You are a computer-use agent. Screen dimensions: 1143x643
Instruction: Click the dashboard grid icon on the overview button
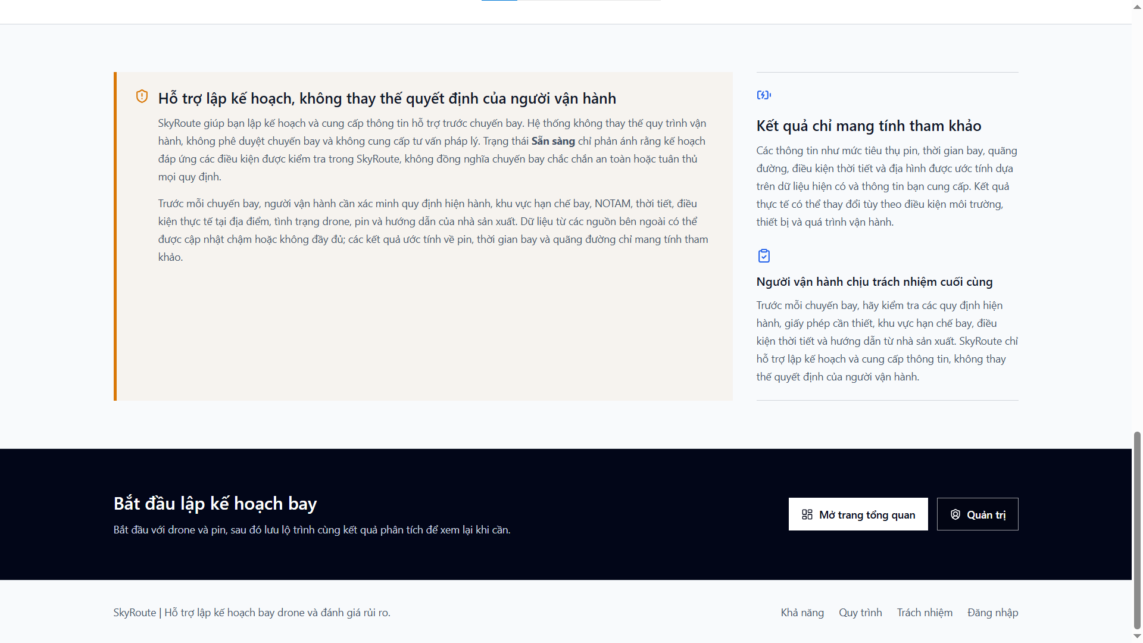[807, 514]
